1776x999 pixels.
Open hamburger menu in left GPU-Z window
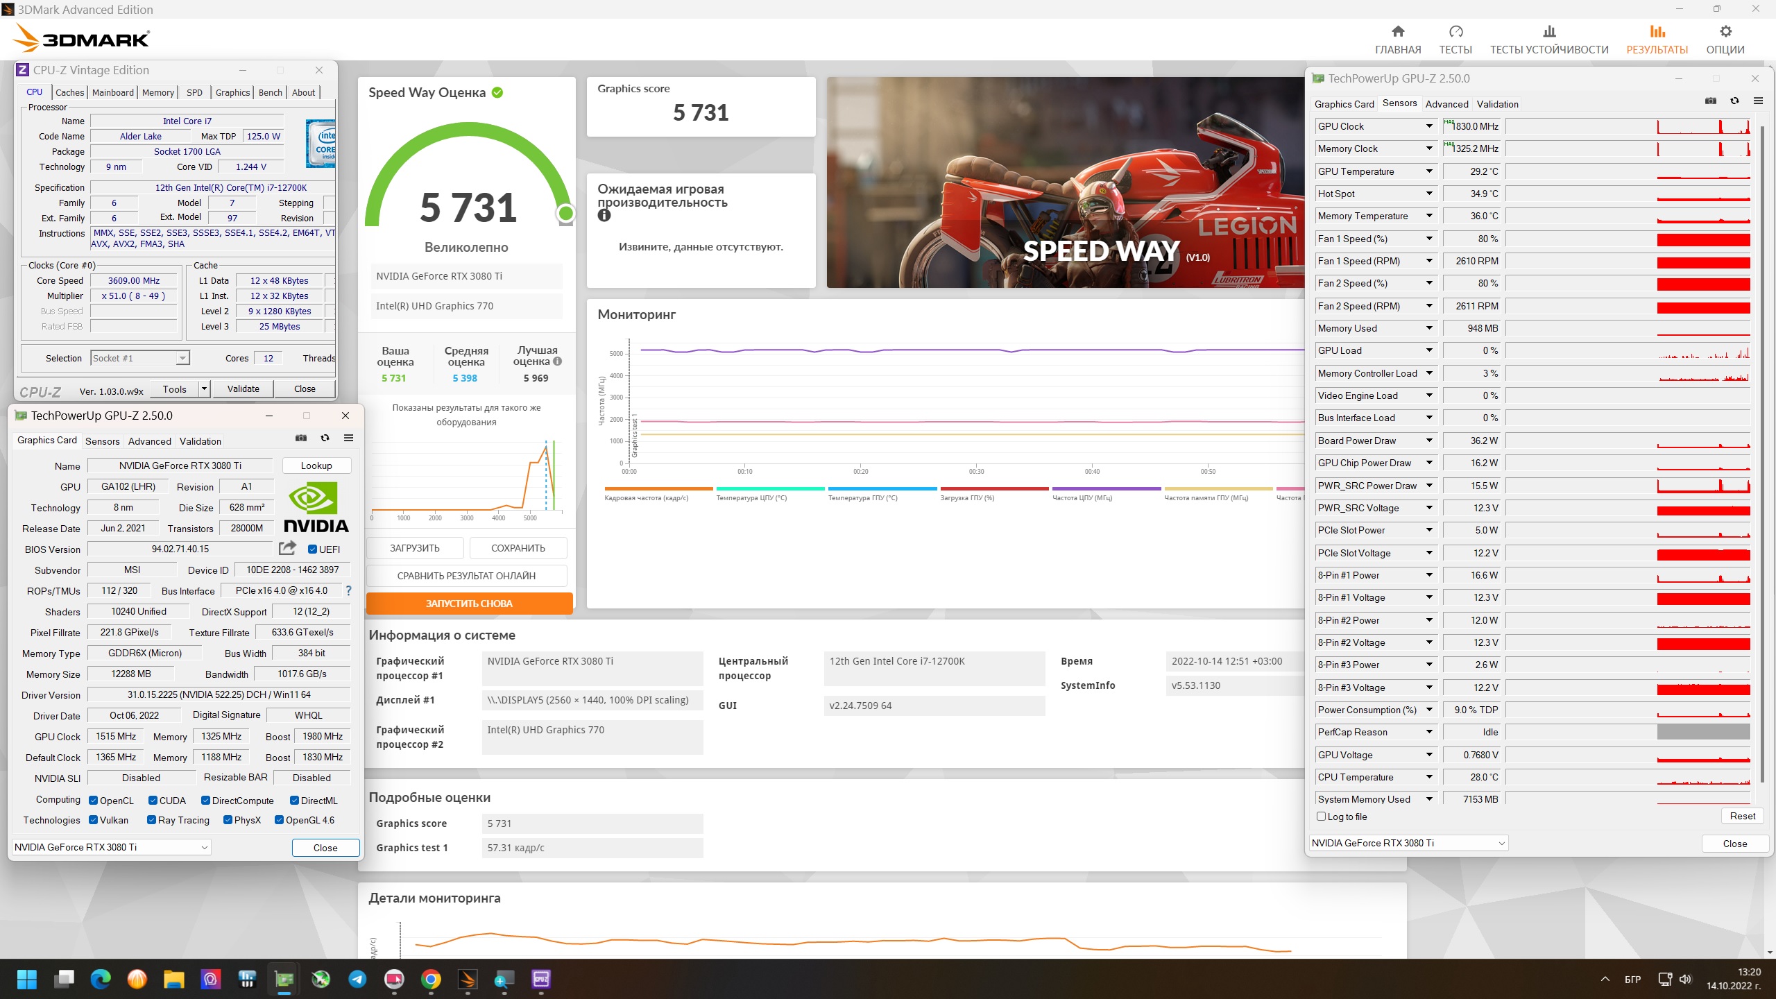[348, 438]
